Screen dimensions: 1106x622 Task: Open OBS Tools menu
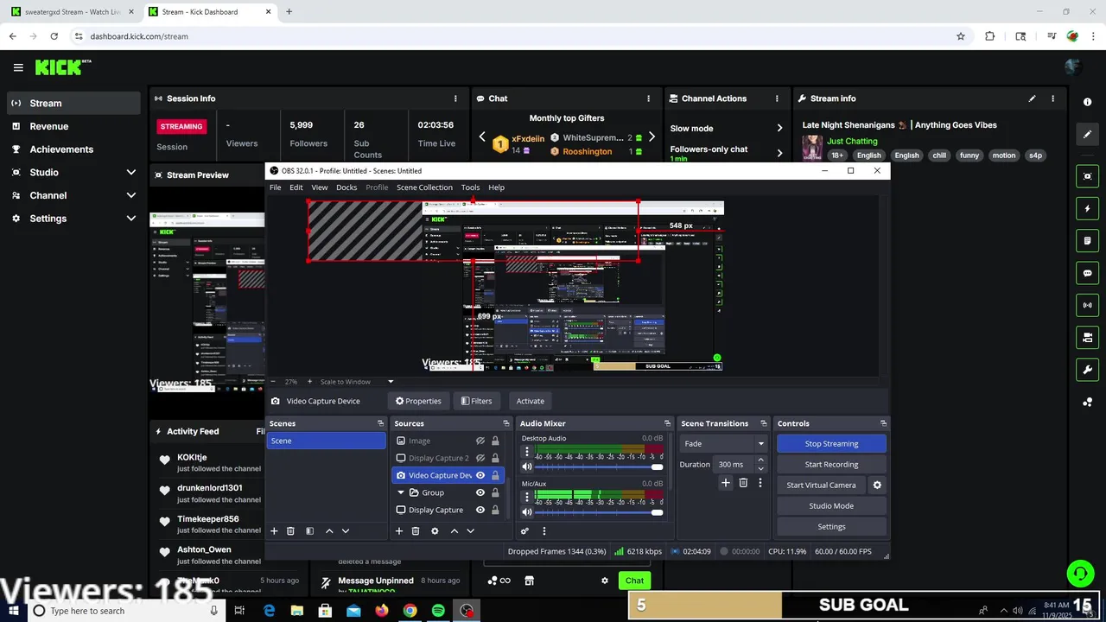(x=470, y=187)
